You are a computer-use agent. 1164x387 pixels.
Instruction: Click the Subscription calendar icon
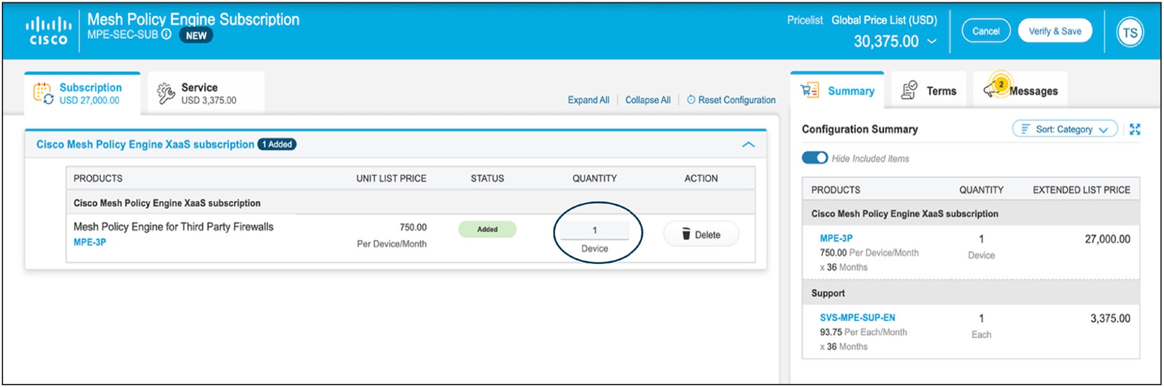[43, 94]
